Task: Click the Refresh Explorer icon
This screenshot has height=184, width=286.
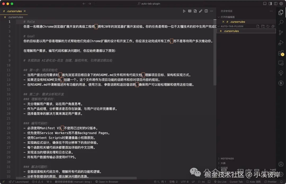Action: [267, 26]
